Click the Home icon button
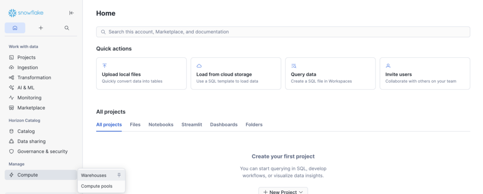483x194 pixels. coord(15,28)
